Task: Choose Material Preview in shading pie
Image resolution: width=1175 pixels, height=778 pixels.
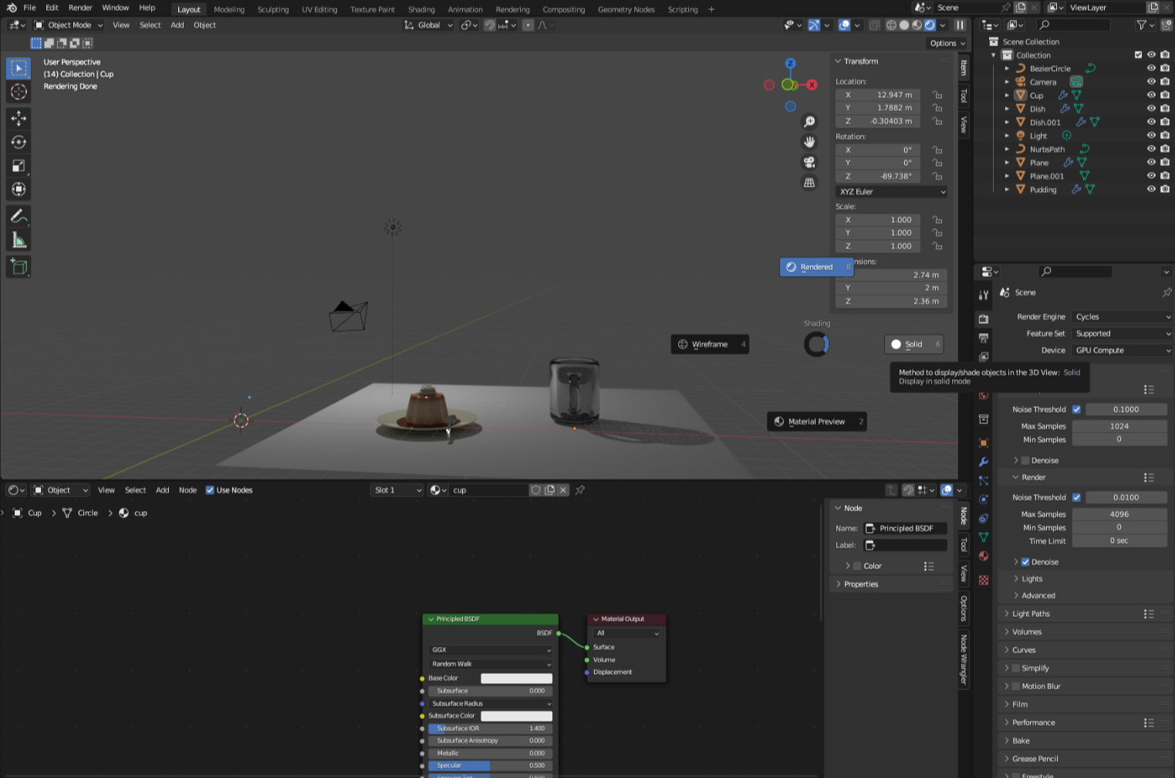Action: pyautogui.click(x=816, y=422)
